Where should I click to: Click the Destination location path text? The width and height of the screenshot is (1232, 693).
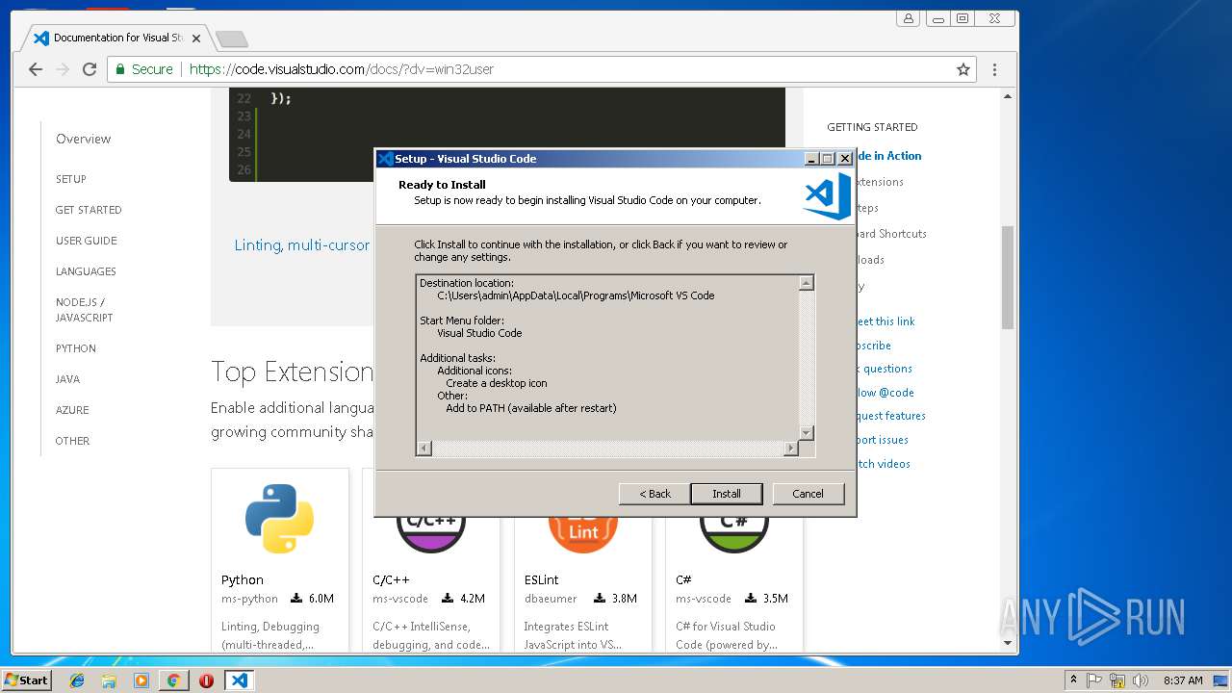point(576,295)
